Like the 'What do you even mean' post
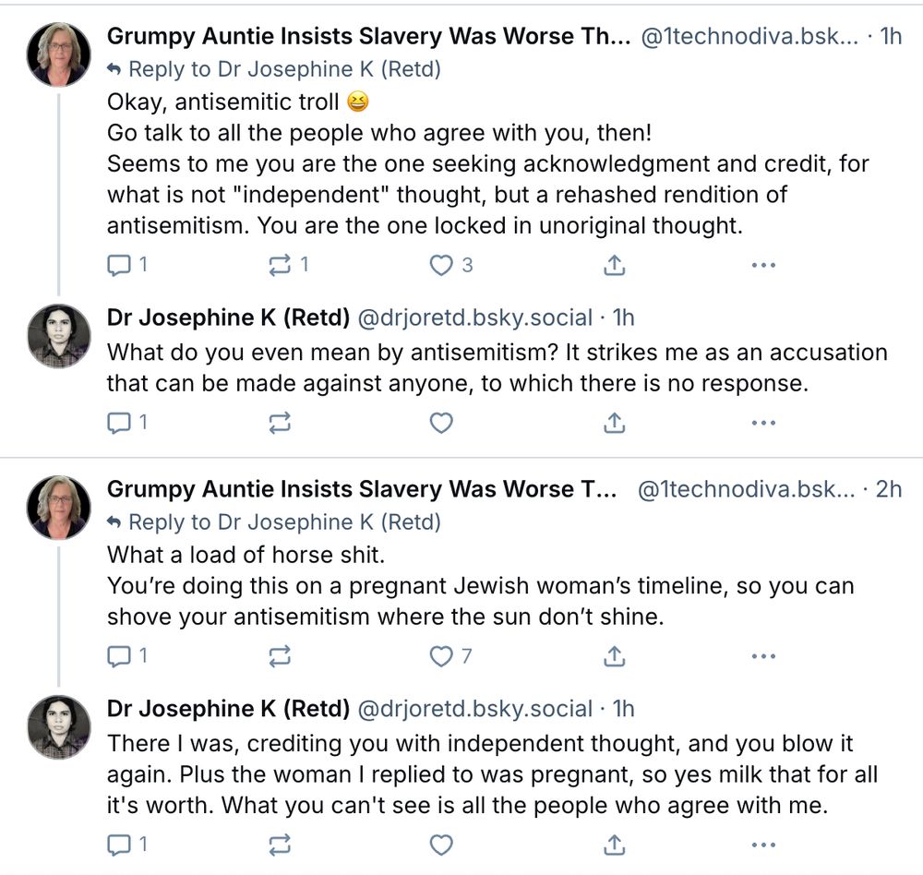Viewport: 923px width, 875px height. coord(441,422)
